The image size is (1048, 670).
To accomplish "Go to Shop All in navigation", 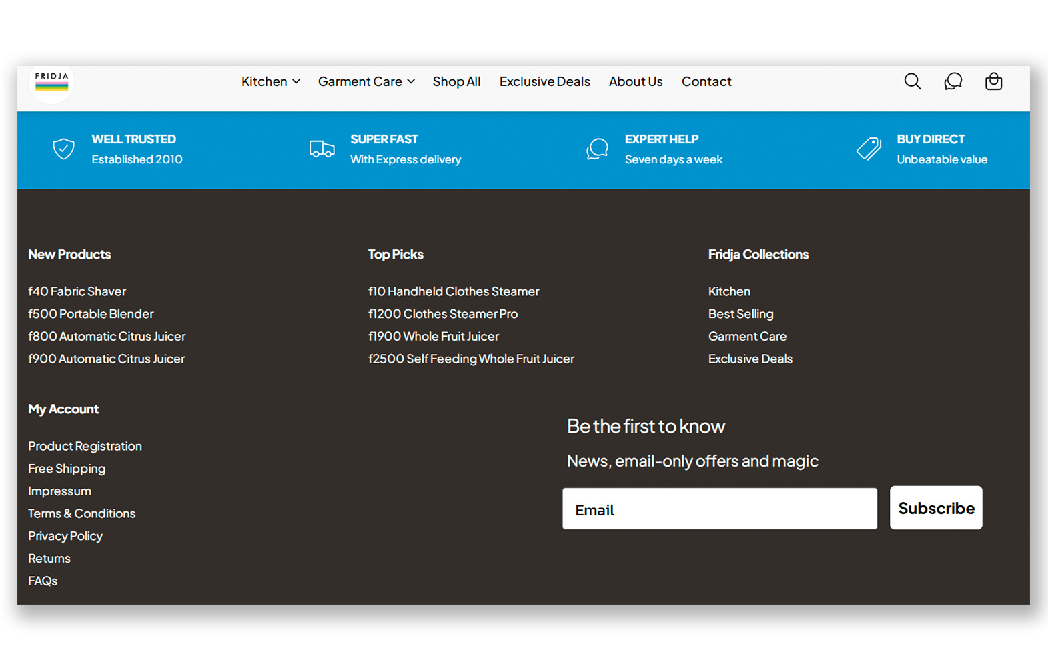I will [x=456, y=81].
